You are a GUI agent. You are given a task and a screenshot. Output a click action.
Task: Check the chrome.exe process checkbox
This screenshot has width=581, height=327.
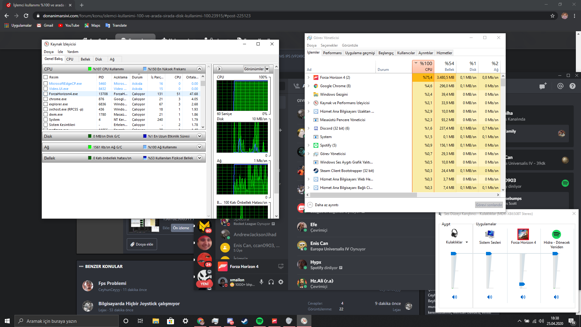point(45,99)
